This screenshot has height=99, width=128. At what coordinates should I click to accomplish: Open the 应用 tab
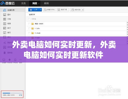click(x=46, y=3)
